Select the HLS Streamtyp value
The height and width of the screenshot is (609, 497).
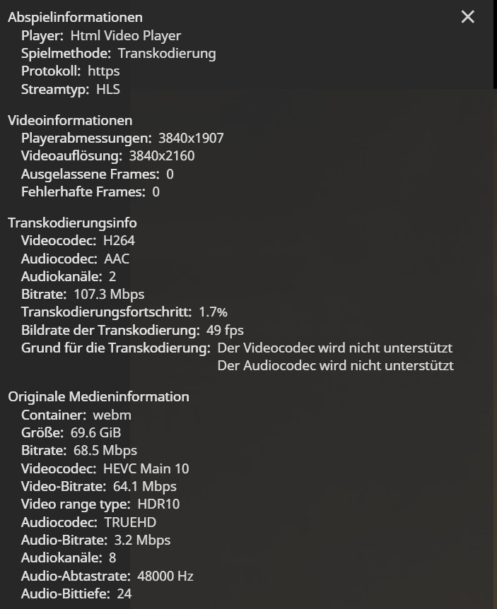coord(110,89)
